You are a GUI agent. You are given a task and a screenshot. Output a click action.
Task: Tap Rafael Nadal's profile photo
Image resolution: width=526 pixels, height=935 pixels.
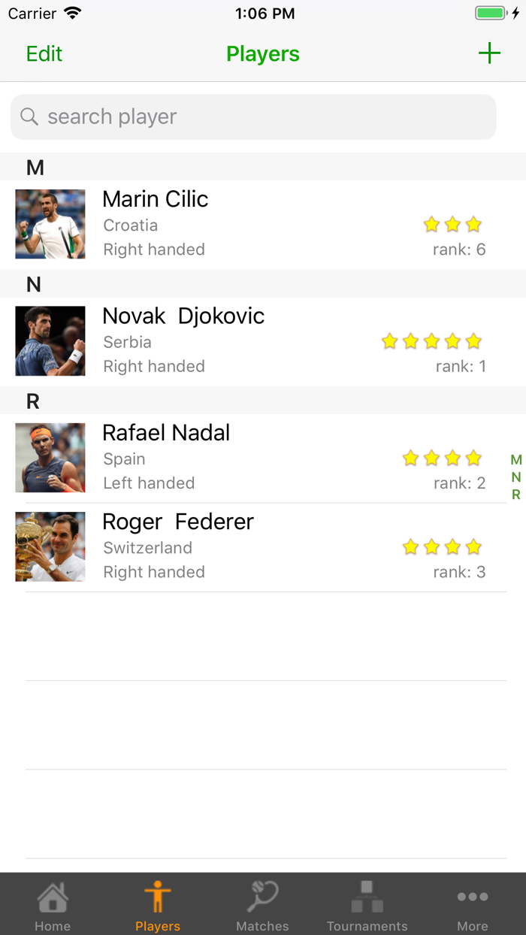[50, 457]
